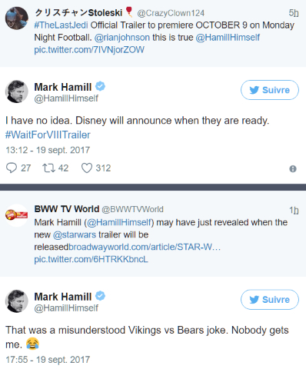Click the second Suivre follow button
Screen dimensions: 306x369
pyautogui.click(x=270, y=300)
